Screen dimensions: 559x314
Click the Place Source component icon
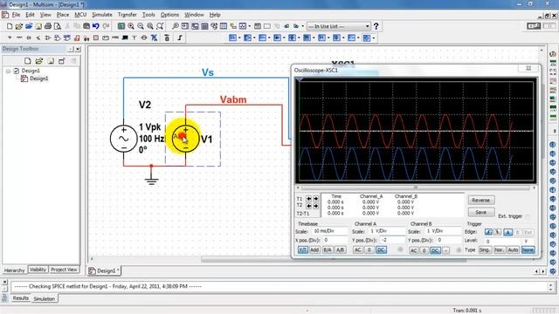click(x=10, y=38)
